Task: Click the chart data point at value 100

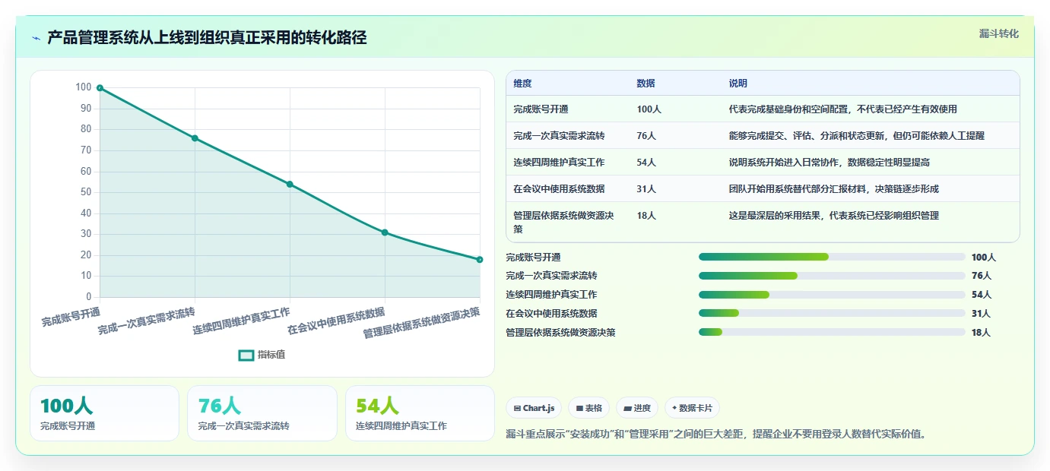Action: 100,88
